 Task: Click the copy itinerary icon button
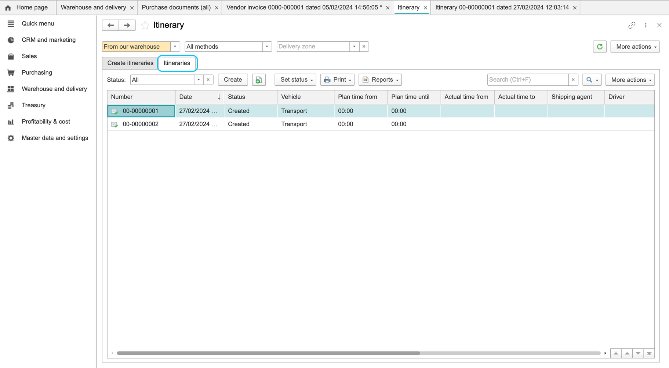click(259, 80)
